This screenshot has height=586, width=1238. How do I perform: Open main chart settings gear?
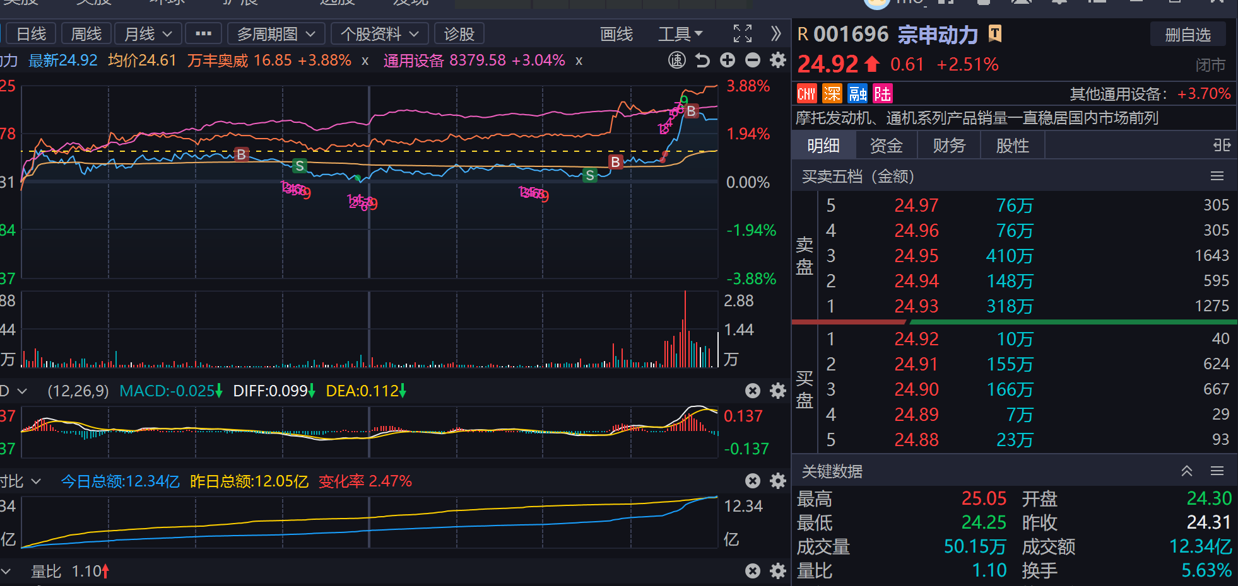pos(778,60)
